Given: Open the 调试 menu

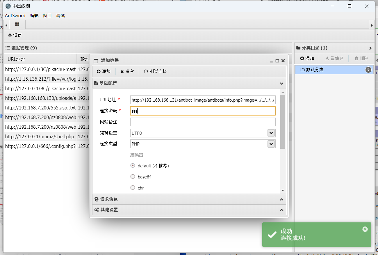Looking at the screenshot, I should point(60,16).
